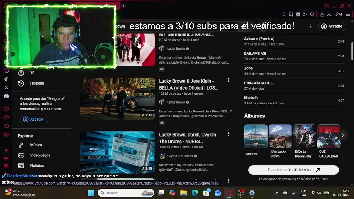Viewport: 354px width, 199px height.
Task: Open Easy Setup sliders icon
Action: coord(348,14)
